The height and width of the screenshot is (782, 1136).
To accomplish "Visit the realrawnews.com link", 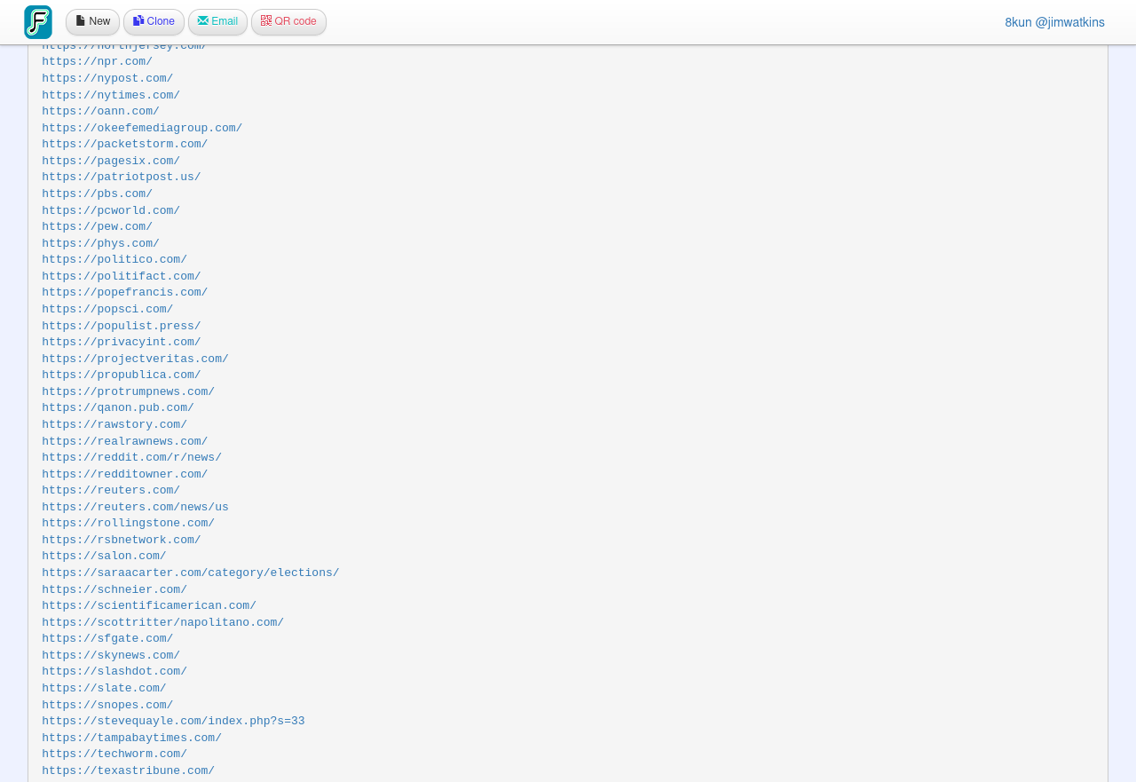I will (x=125, y=442).
